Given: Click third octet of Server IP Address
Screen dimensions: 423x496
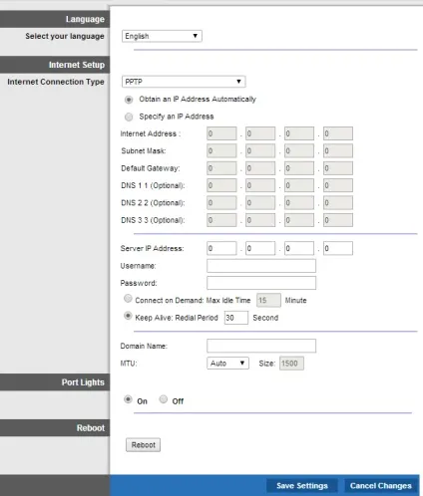Looking at the screenshot, I should 299,248.
